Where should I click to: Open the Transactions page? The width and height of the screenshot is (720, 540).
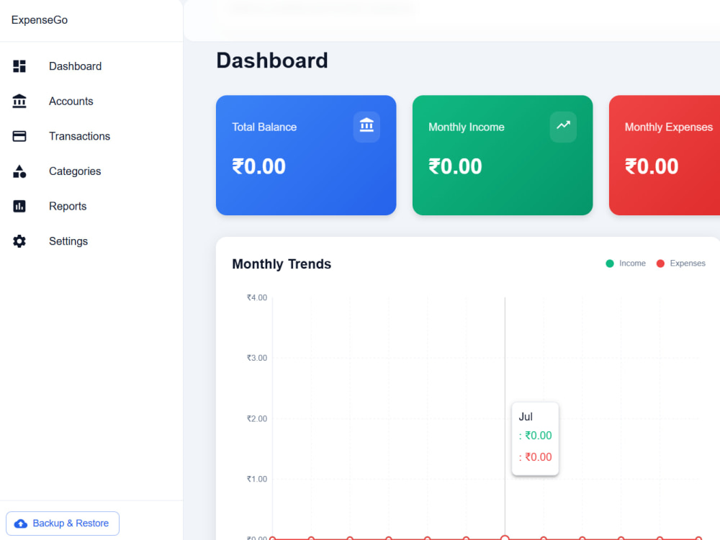click(91, 136)
